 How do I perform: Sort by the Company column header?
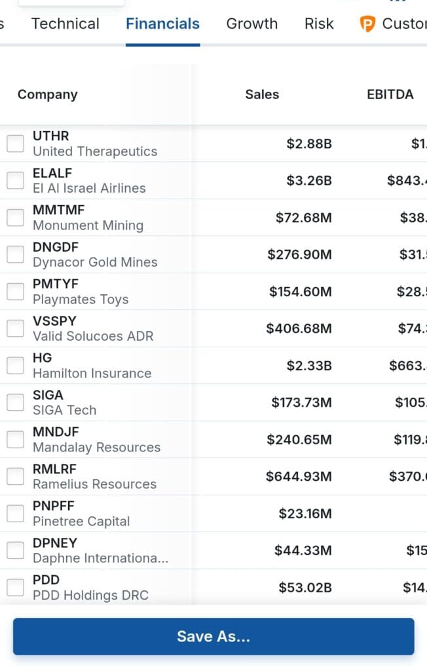click(47, 94)
